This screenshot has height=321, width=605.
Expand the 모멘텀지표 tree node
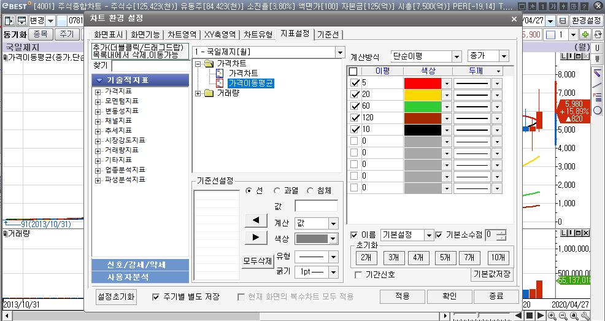coord(98,101)
